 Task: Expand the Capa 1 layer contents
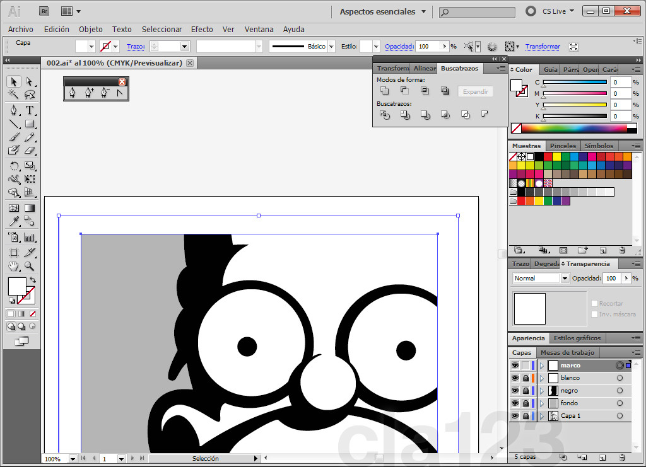pos(542,416)
